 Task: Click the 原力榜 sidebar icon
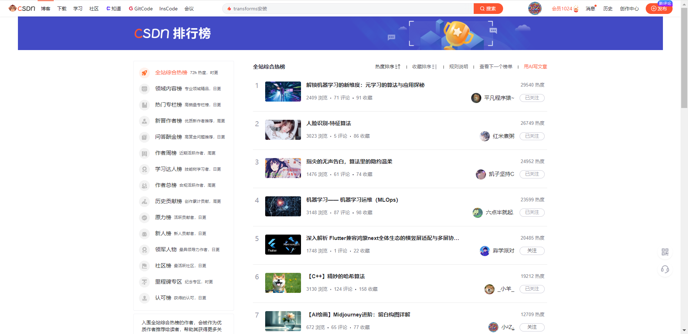click(x=144, y=217)
